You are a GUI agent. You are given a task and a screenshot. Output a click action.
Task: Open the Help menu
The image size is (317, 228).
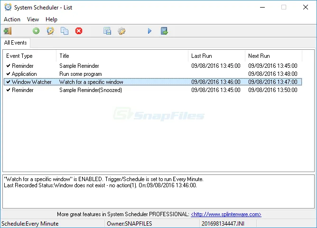[x=51, y=19]
